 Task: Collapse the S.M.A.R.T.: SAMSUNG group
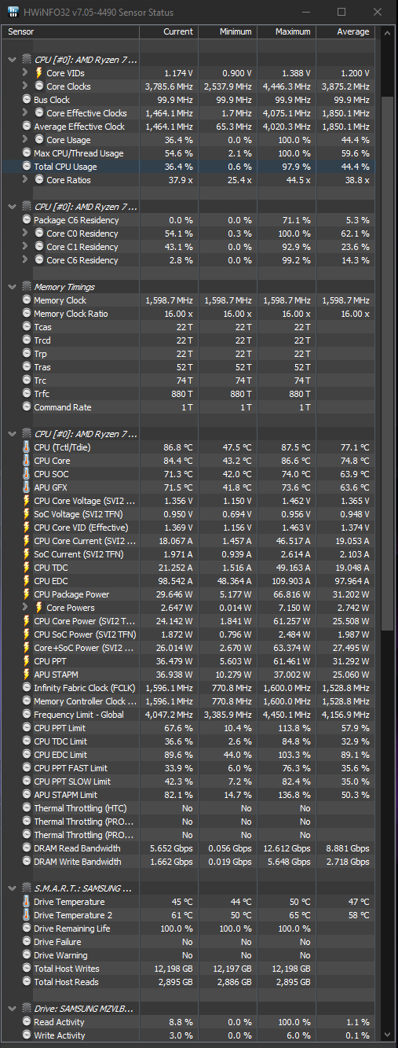pyautogui.click(x=12, y=888)
